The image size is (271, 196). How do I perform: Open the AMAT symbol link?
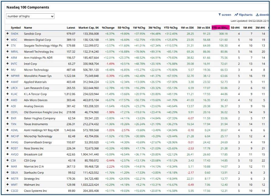[x=15, y=82]
